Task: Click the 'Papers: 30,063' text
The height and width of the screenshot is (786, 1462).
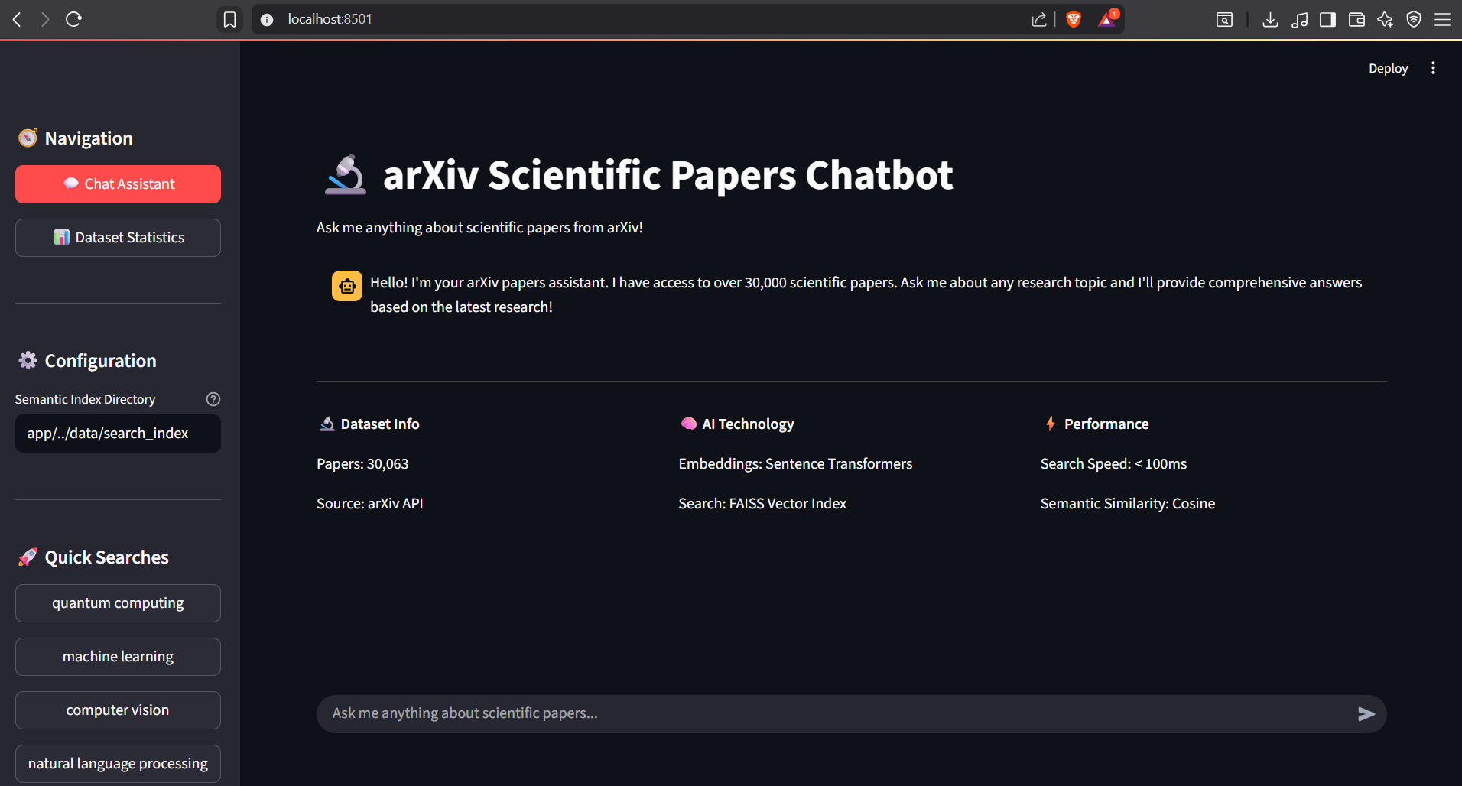Action: (x=362, y=464)
